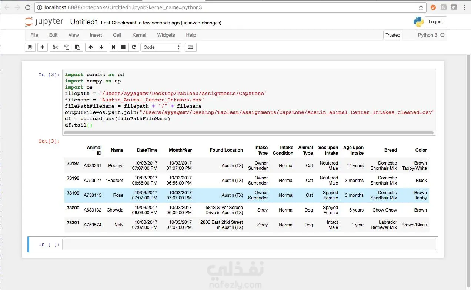Open the View menu
Image resolution: width=471 pixels, height=290 pixels.
pos(73,35)
